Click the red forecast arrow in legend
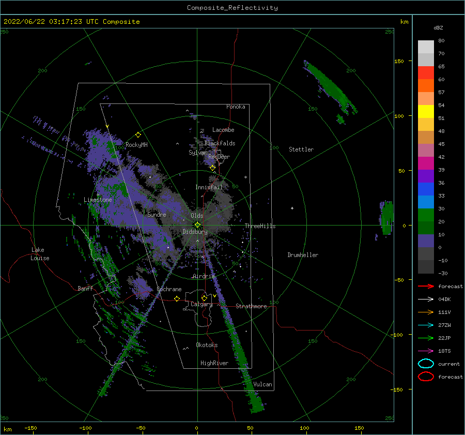This screenshot has height=435, width=465. [x=426, y=286]
